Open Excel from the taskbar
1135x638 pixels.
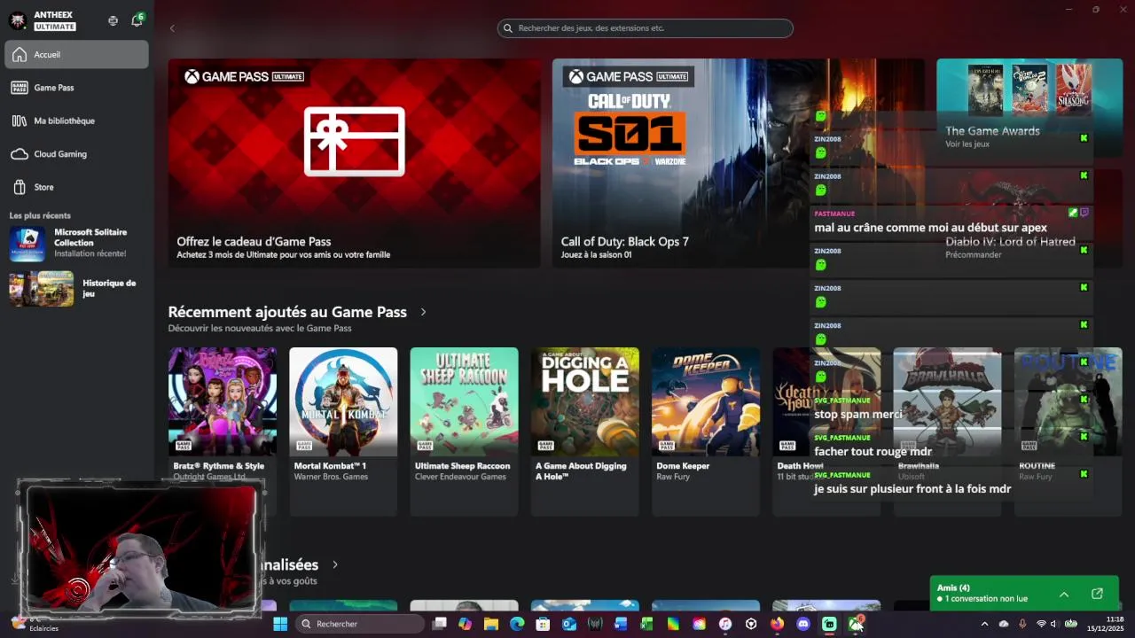tap(647, 624)
